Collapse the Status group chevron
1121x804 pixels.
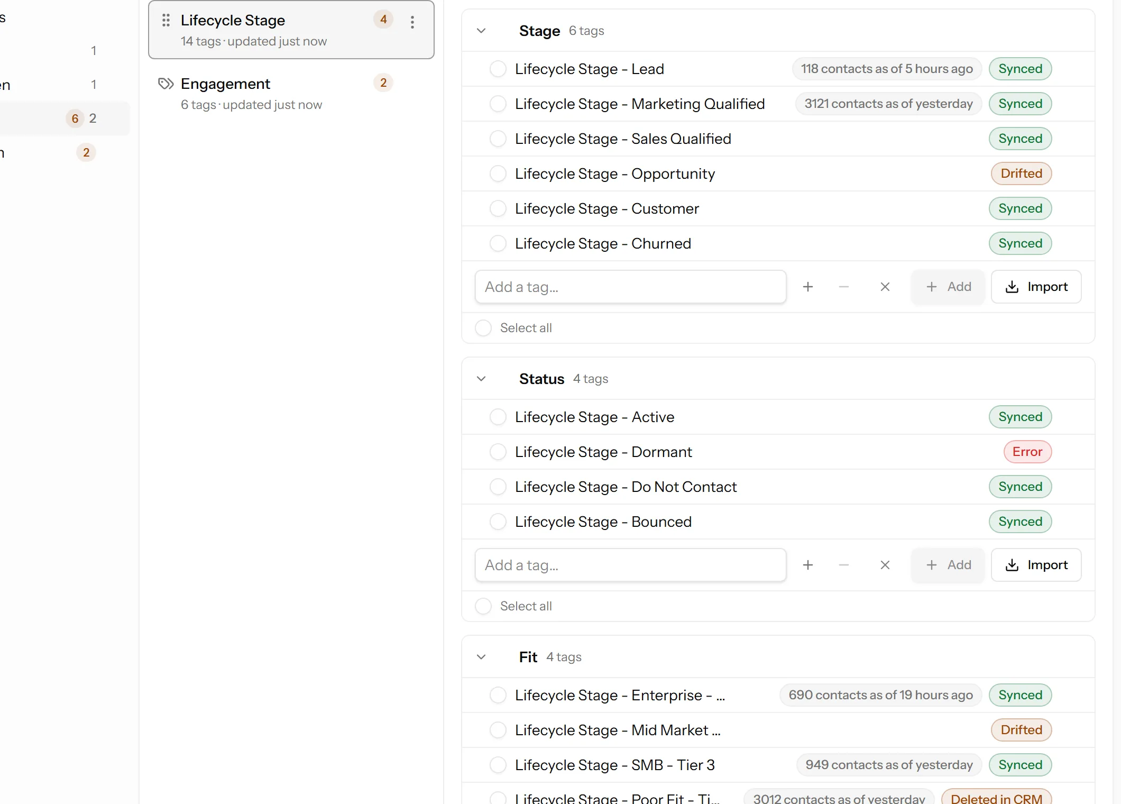481,379
